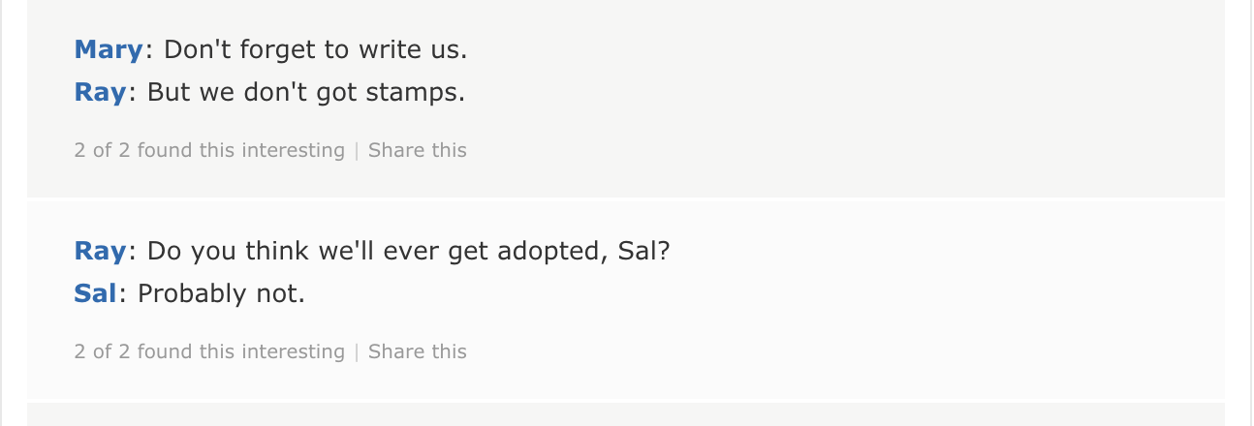The image size is (1254, 426).
Task: Click the pipe separator under the stamps quote
Action: (x=357, y=150)
